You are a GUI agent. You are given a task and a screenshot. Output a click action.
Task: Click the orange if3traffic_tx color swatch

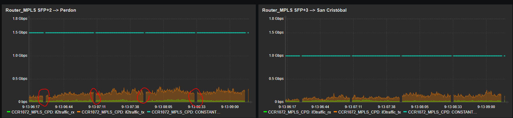pos(335,112)
